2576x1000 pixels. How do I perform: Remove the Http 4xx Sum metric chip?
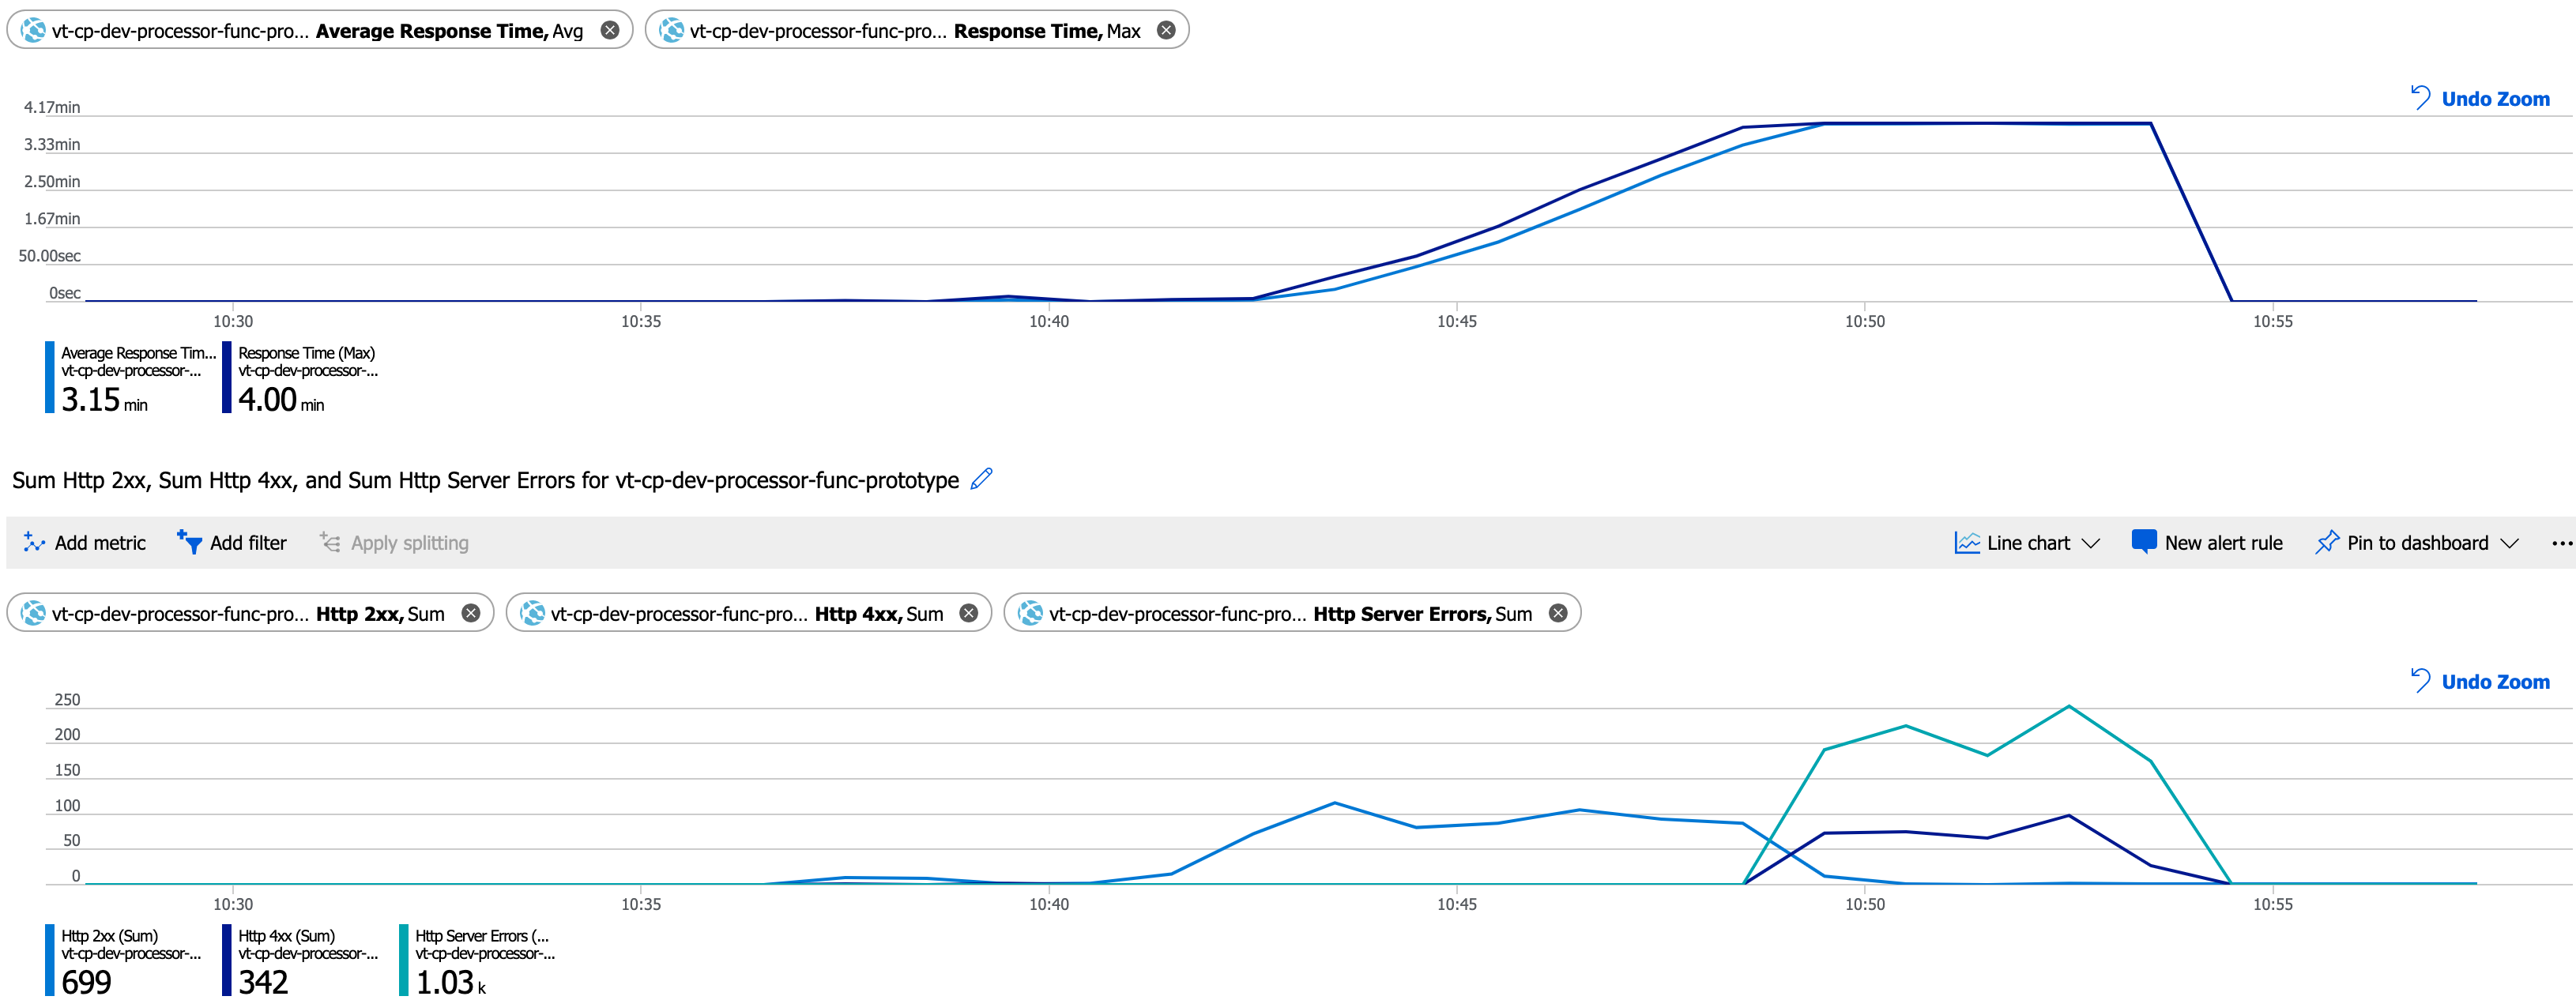click(x=968, y=613)
